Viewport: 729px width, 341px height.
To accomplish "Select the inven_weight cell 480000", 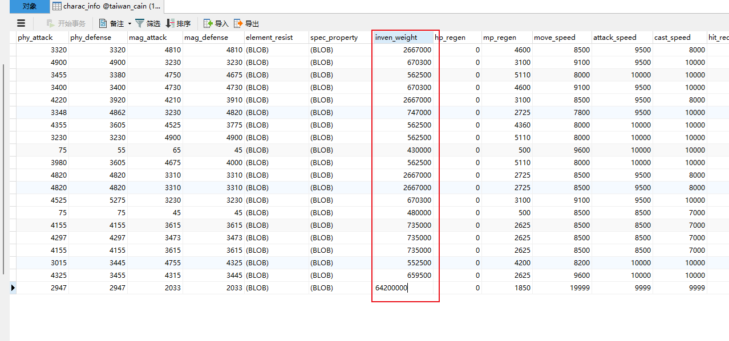I will [403, 213].
